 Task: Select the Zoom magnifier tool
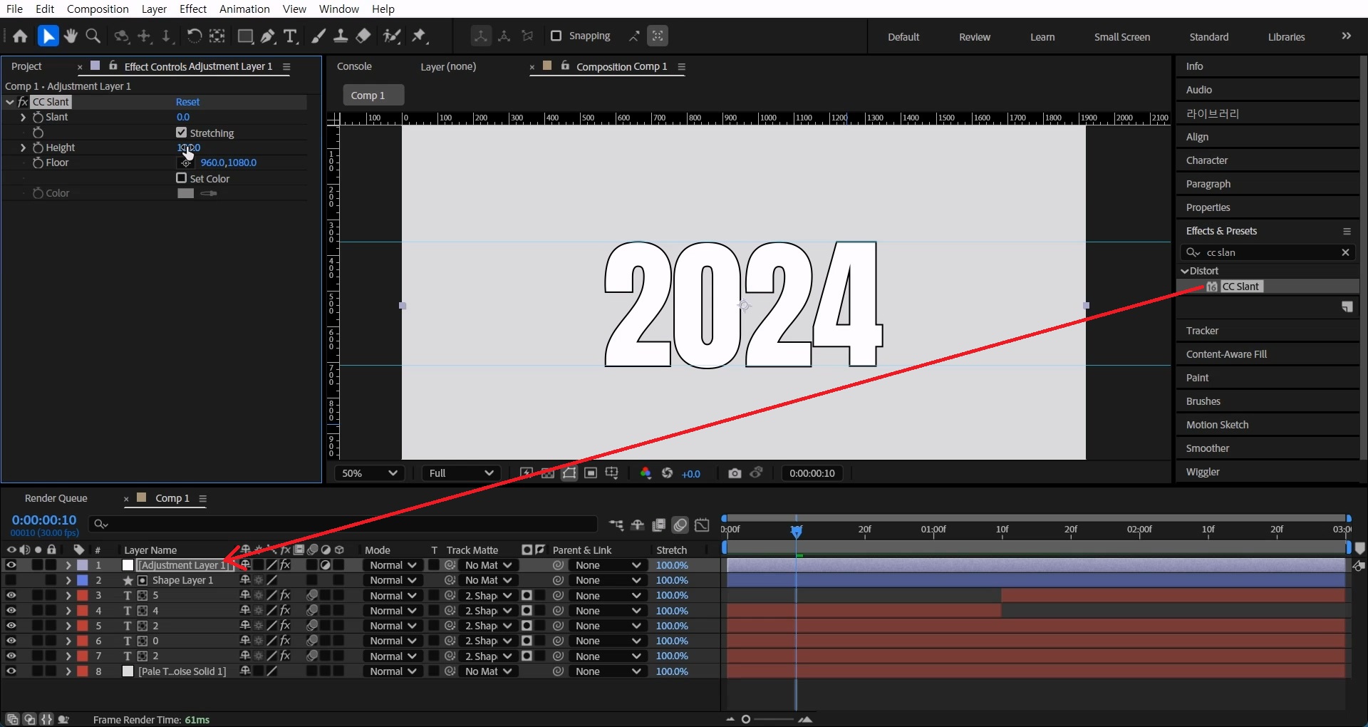click(x=93, y=36)
